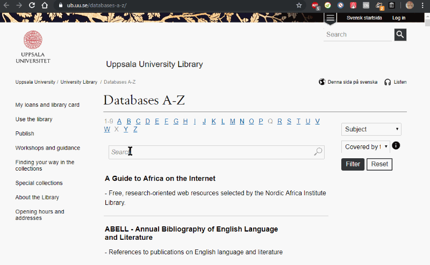The width and height of the screenshot is (430, 265).
Task: Filter databases by letter V
Action: 317,121
